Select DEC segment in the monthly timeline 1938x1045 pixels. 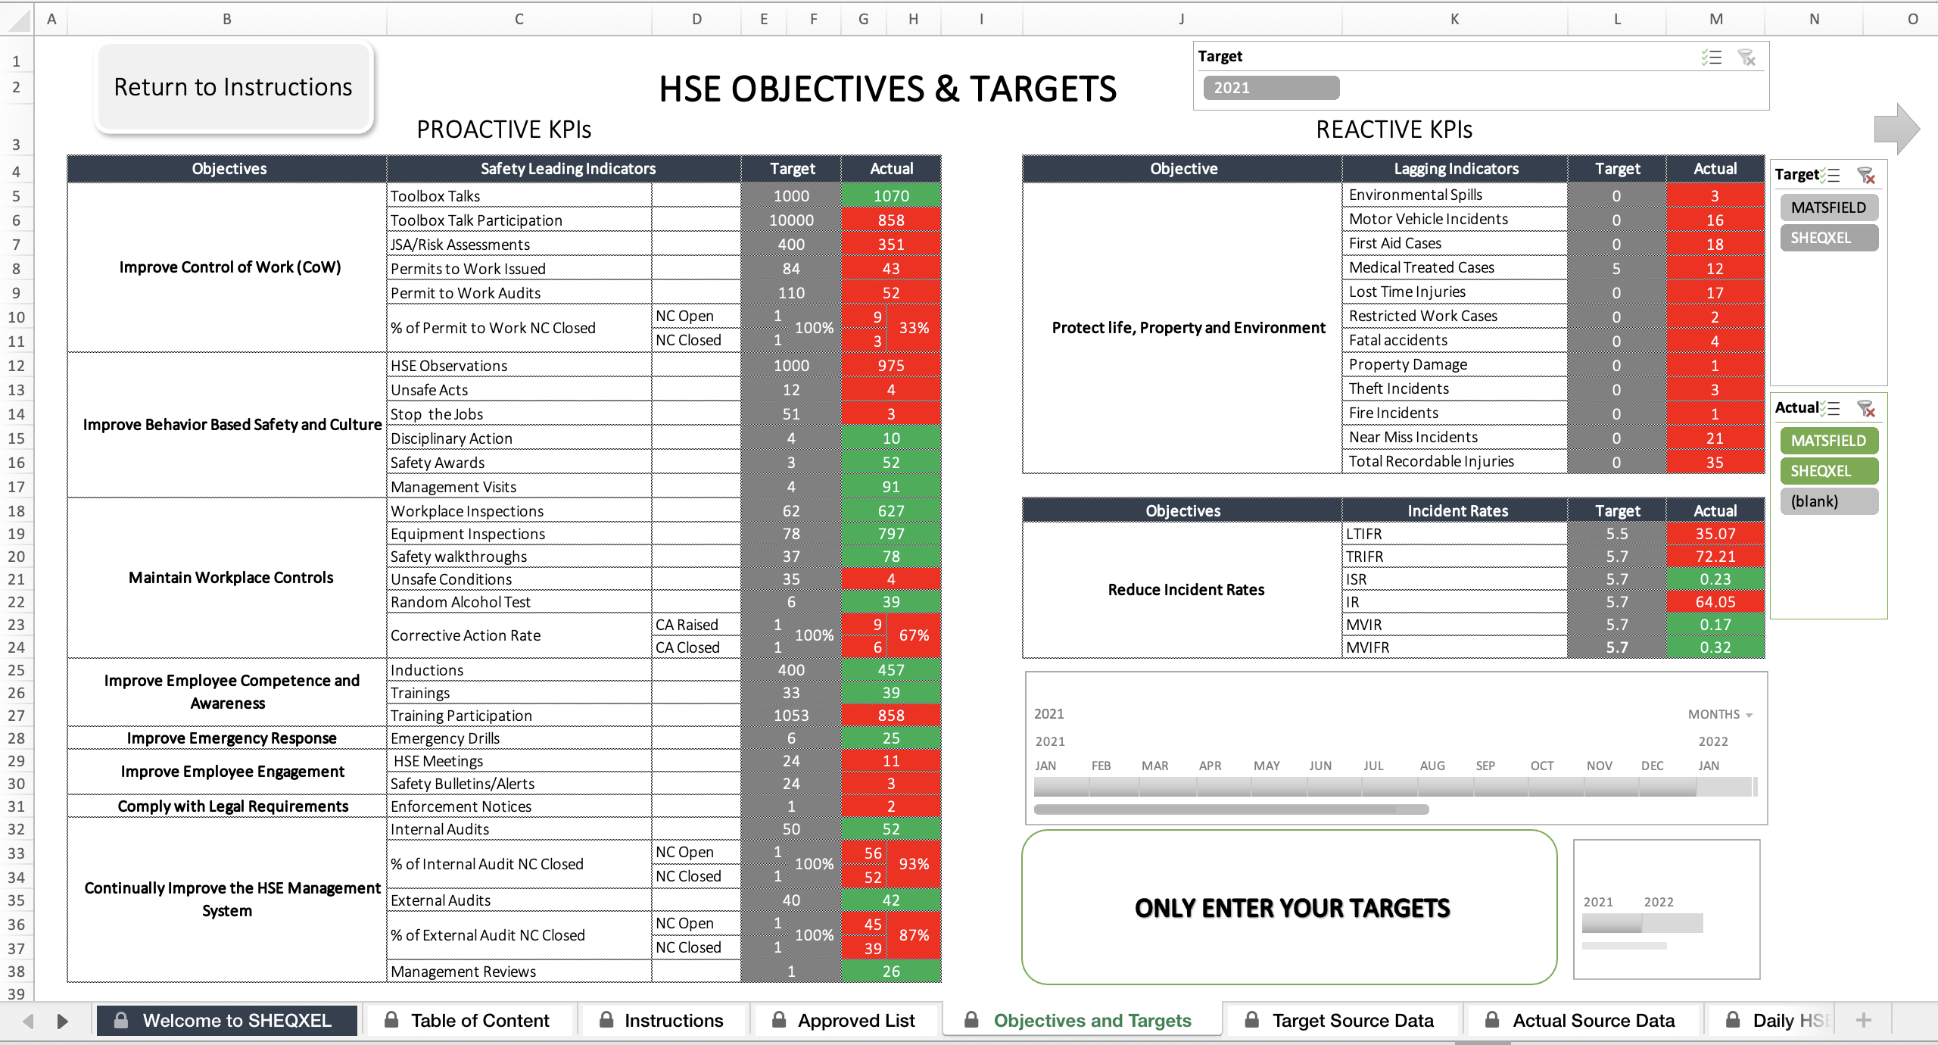tap(1667, 788)
